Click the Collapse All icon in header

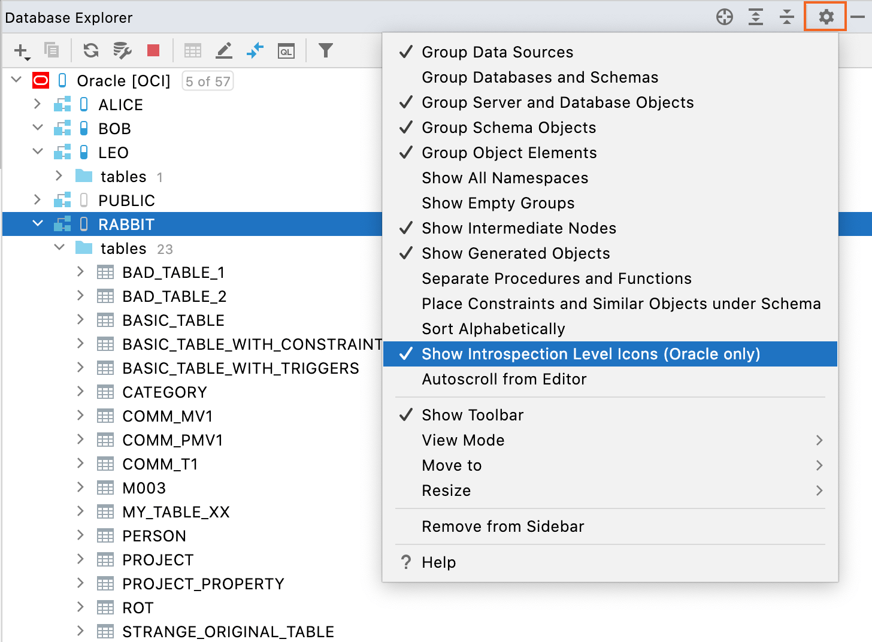pyautogui.click(x=787, y=17)
